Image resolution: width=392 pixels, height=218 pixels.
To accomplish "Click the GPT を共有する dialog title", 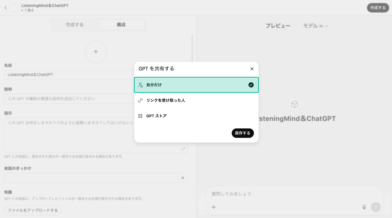I will click(x=156, y=69).
